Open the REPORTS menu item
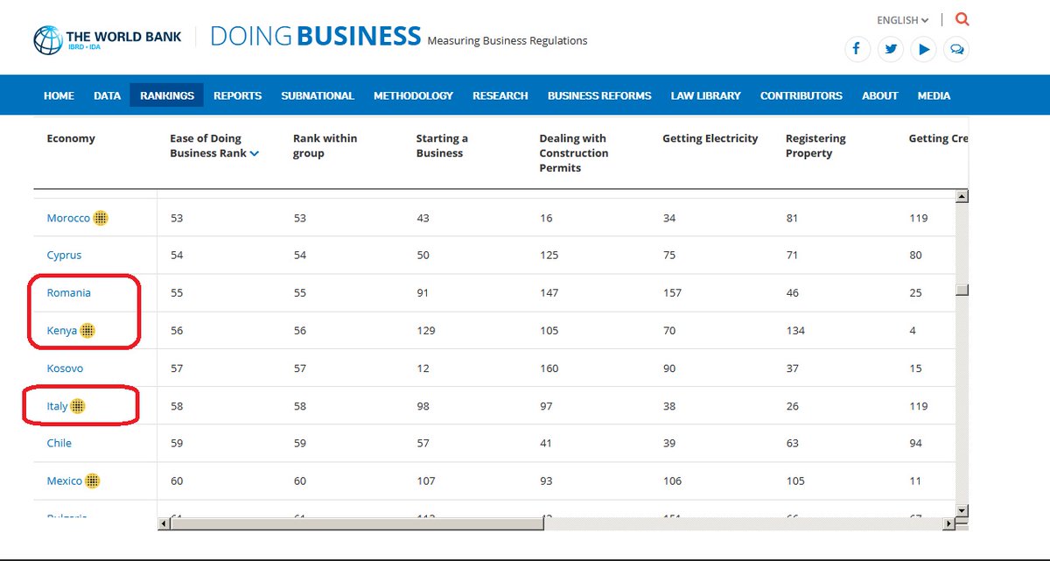This screenshot has width=1050, height=561. coord(238,95)
